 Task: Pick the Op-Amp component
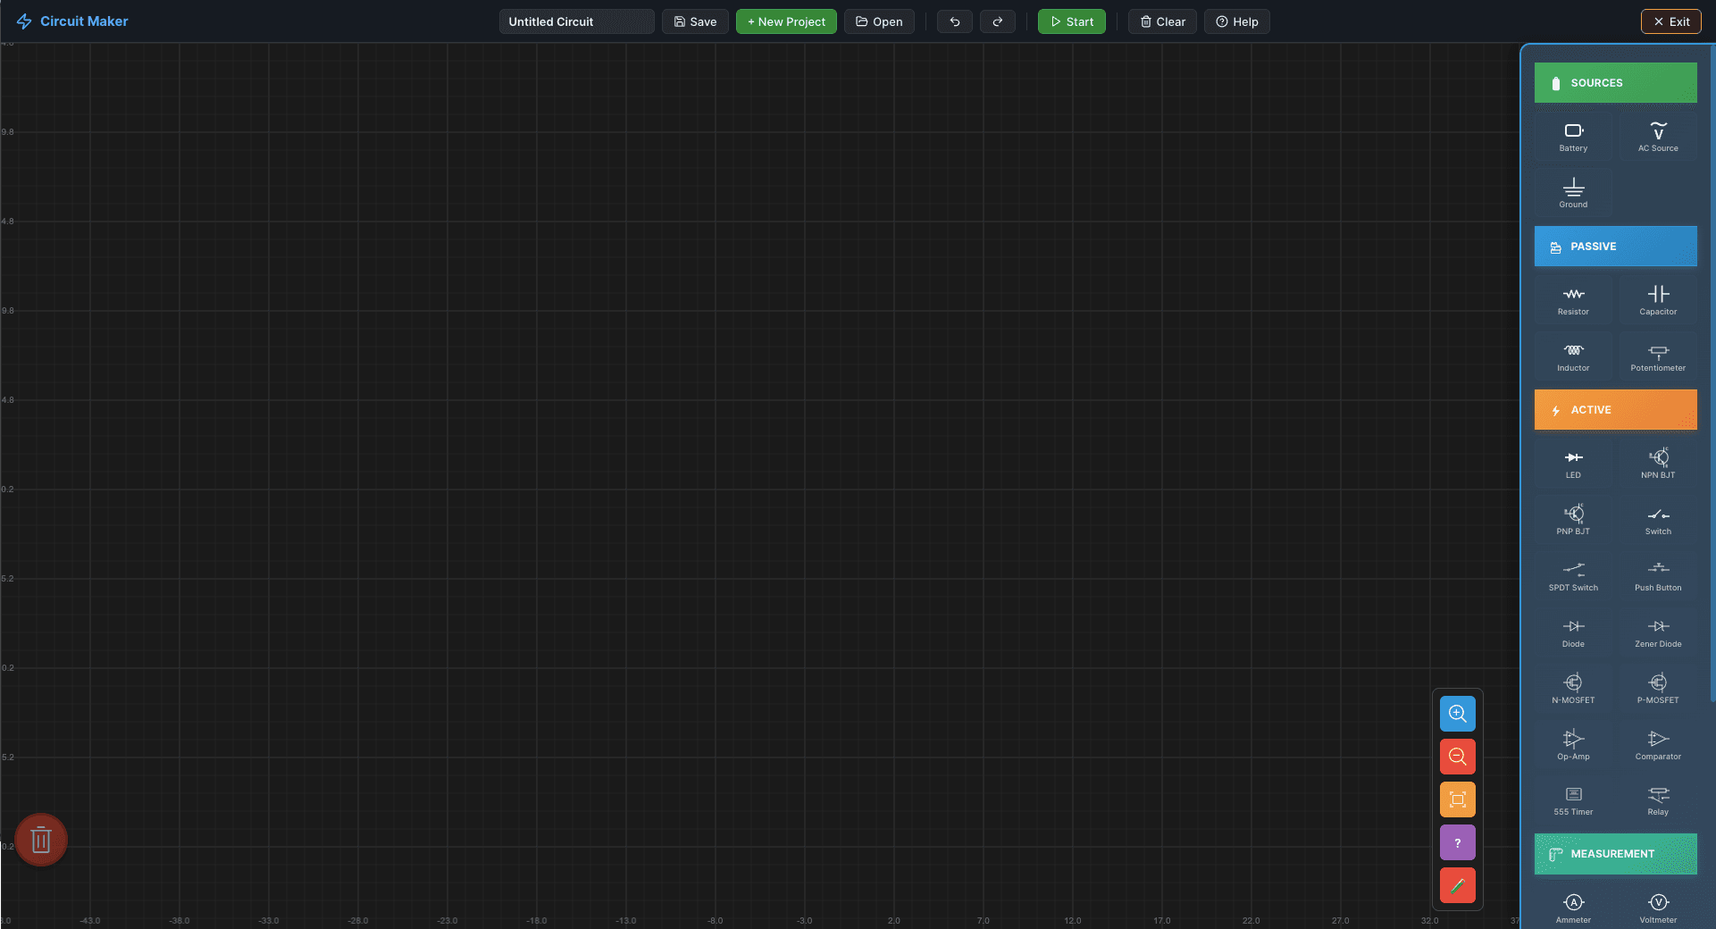pyautogui.click(x=1573, y=744)
